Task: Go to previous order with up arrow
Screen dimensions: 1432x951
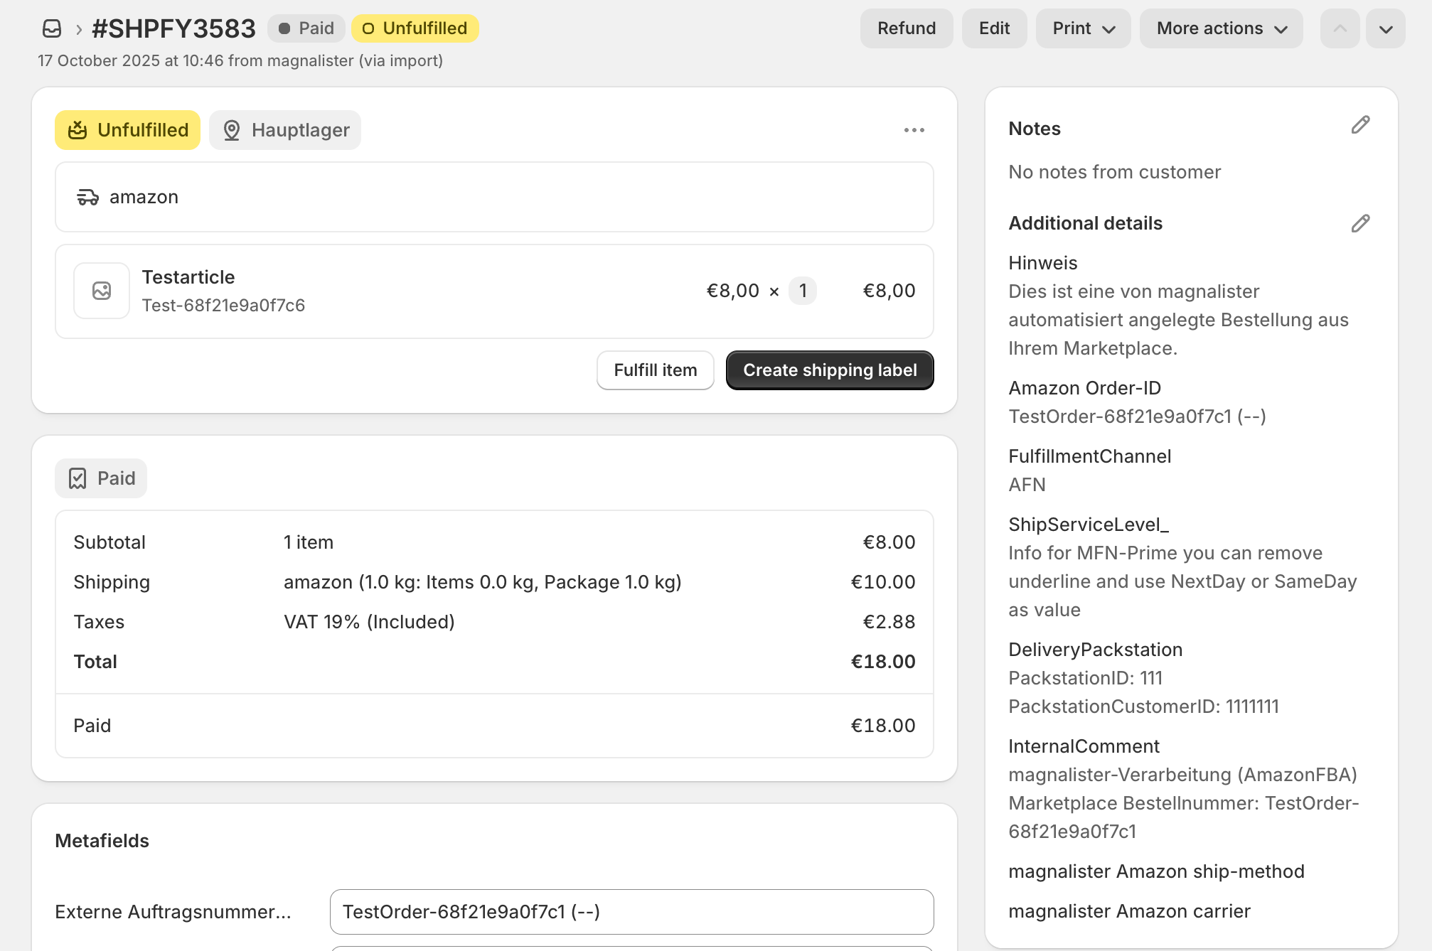Action: tap(1340, 28)
